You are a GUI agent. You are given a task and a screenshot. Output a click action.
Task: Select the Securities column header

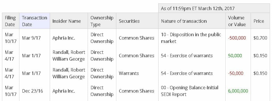[x=129, y=21]
